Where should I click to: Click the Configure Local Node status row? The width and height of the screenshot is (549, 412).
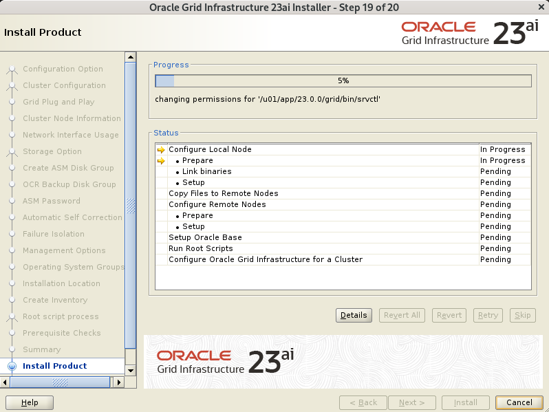(343, 149)
